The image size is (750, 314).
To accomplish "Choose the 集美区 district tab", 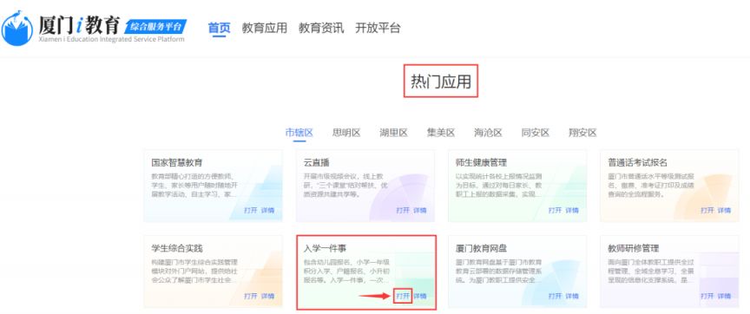I will (440, 133).
